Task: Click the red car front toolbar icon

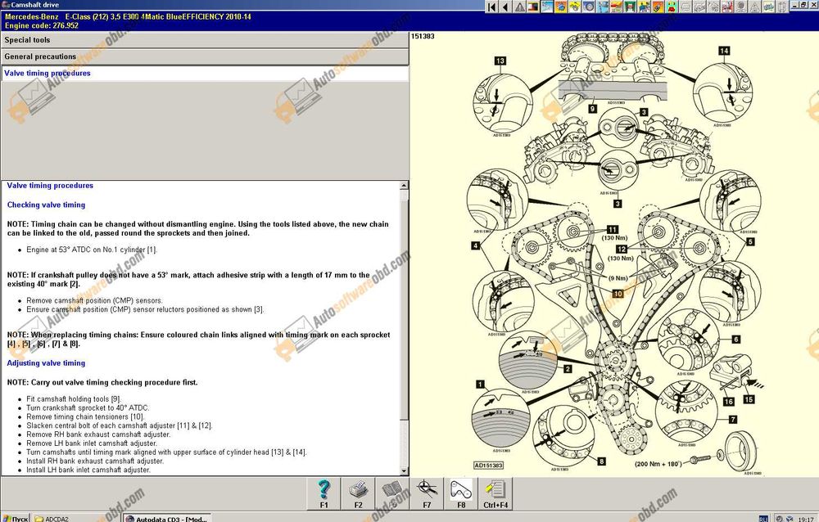Action: tap(672, 7)
